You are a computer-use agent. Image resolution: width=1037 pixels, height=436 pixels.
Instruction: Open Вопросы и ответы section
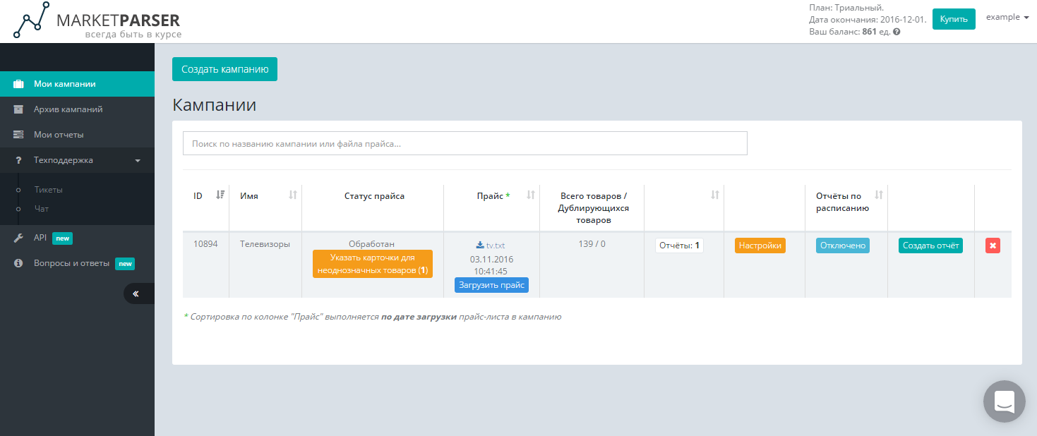tap(71, 263)
